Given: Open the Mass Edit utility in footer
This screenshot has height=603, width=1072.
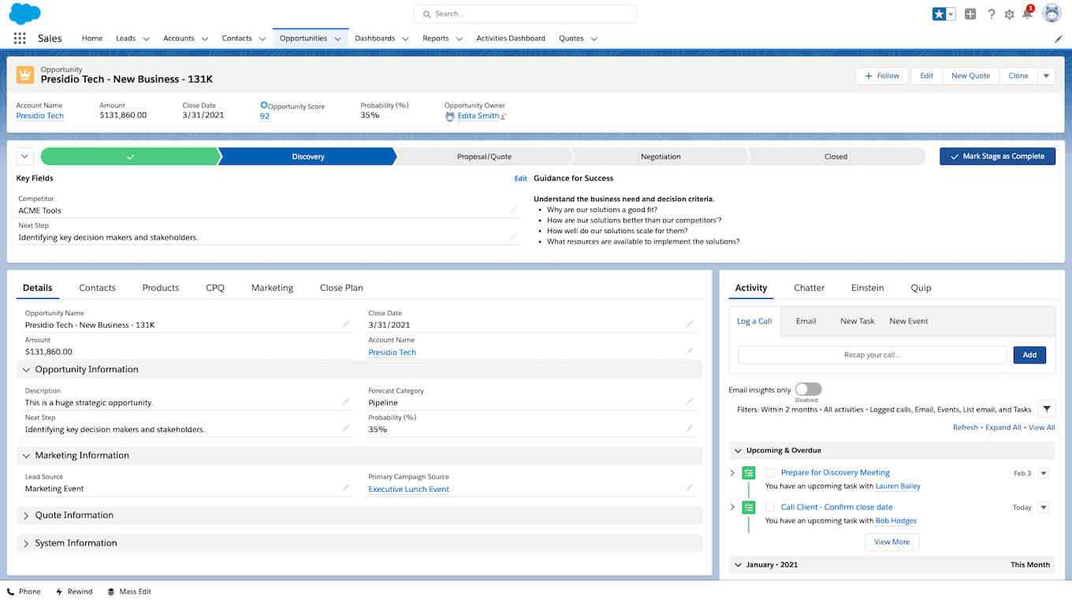Looking at the screenshot, I should 129,591.
